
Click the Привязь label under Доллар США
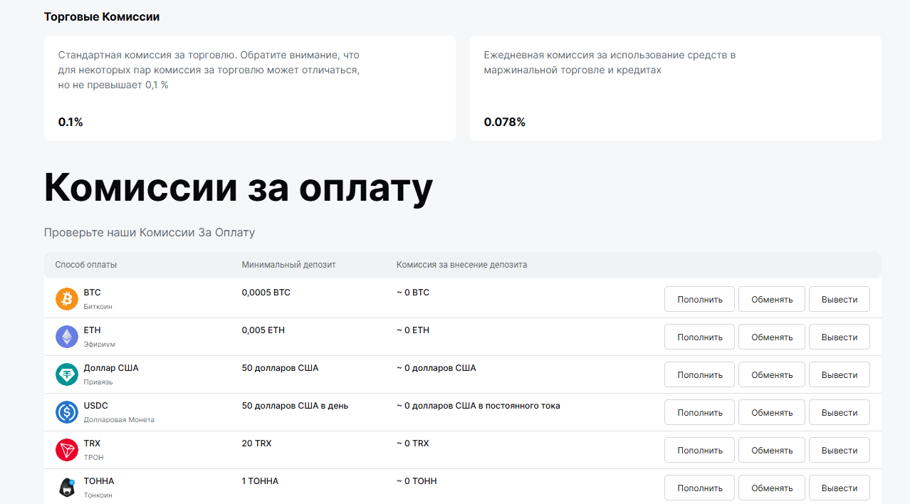(98, 382)
